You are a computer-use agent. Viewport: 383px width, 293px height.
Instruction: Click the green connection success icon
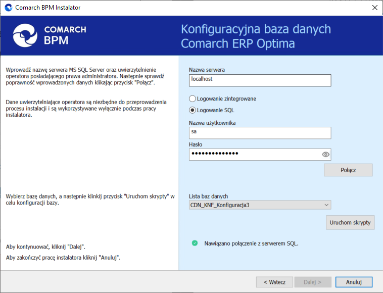click(195, 243)
